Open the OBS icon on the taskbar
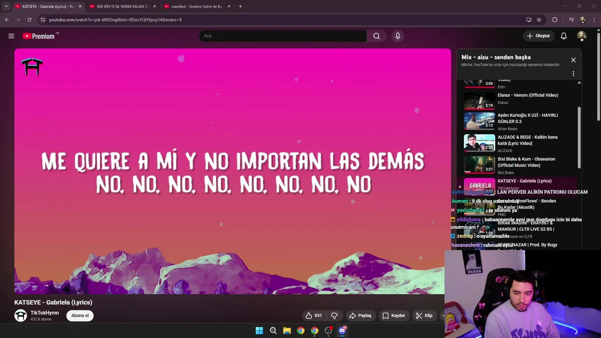Viewport: 601px width, 338px height. click(328, 330)
